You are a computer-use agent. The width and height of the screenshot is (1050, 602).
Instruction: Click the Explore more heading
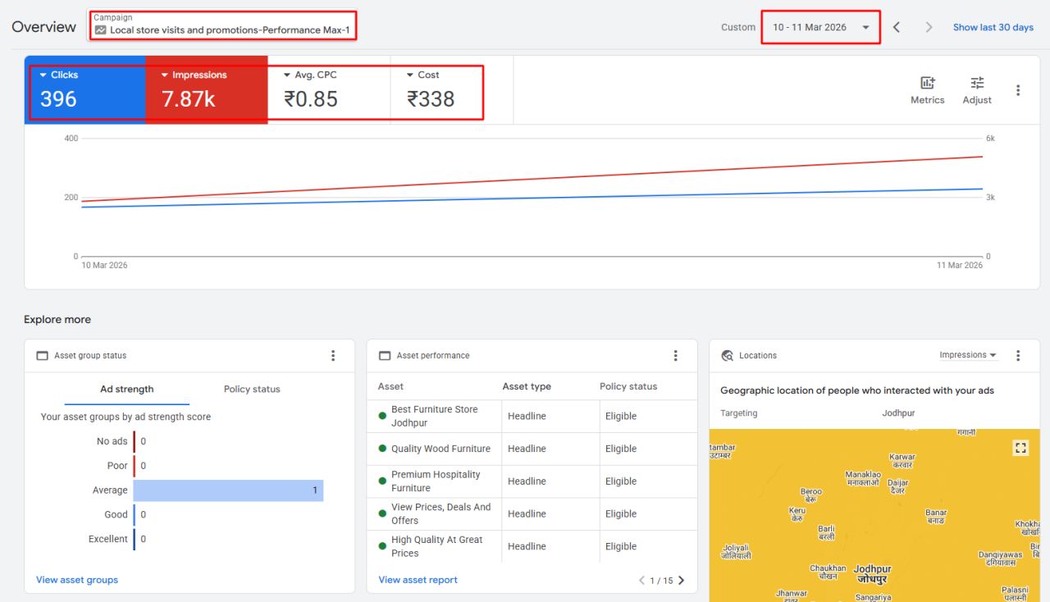point(57,320)
